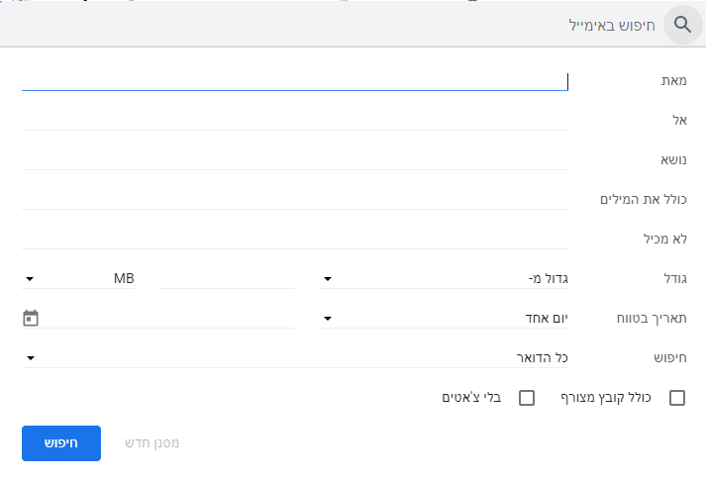
Task: Click into the 'אל' recipient field
Action: [294, 120]
